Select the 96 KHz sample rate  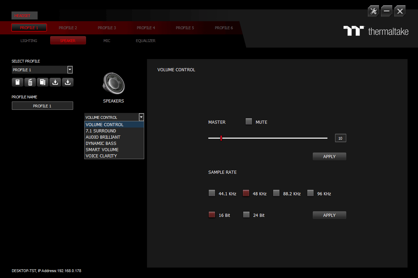pyautogui.click(x=310, y=193)
